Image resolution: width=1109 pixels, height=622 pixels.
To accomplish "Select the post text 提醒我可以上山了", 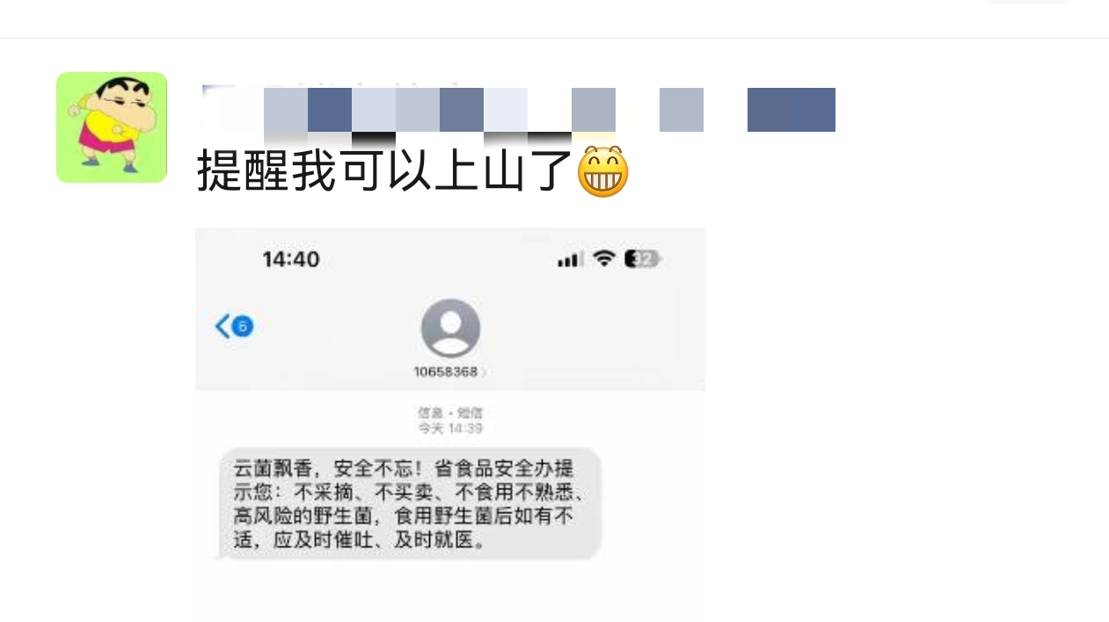I will pos(385,170).
